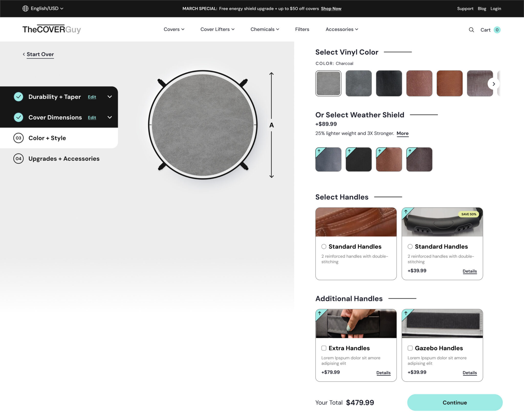Select dark plum Weather Shield swatch
This screenshot has width=524, height=417.
click(x=419, y=159)
